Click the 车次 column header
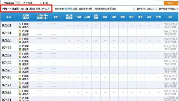Screen dimensions: 179x101 [x=9, y=17]
